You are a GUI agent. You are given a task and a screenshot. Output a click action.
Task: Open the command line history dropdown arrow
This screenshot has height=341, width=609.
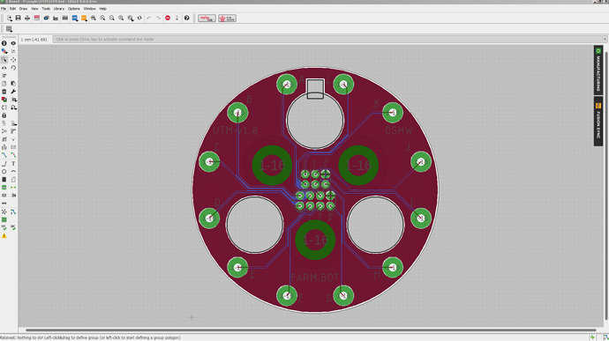(x=605, y=39)
